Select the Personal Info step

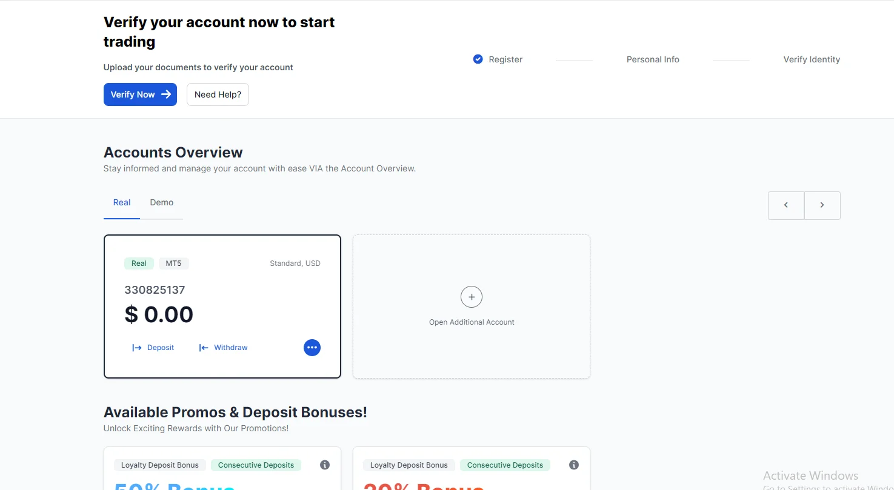pos(653,59)
